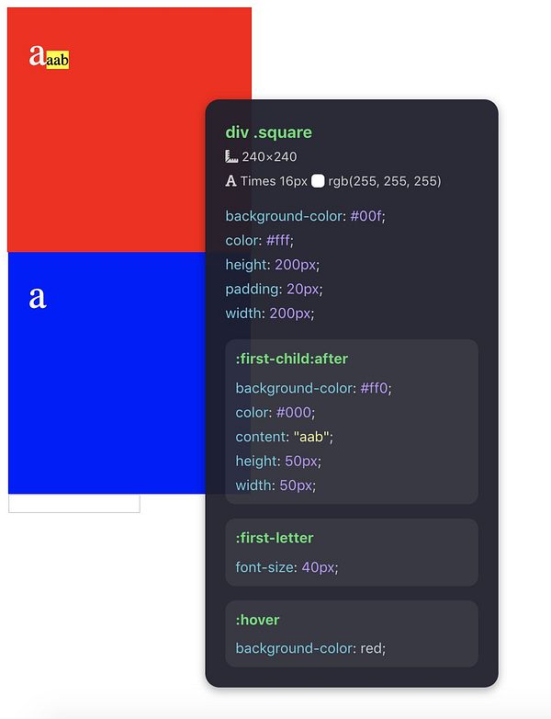Image resolution: width=551 pixels, height=719 pixels.
Task: Click the empty white box below the blue square
Action: (73, 504)
